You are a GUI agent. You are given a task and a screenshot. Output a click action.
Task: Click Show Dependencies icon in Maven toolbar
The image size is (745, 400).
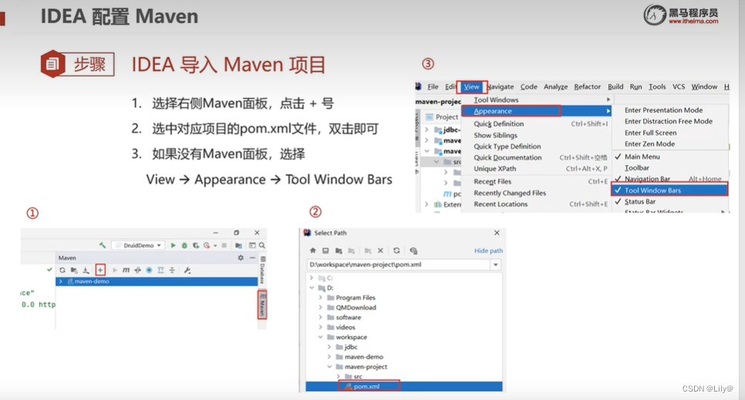pyautogui.click(x=161, y=269)
